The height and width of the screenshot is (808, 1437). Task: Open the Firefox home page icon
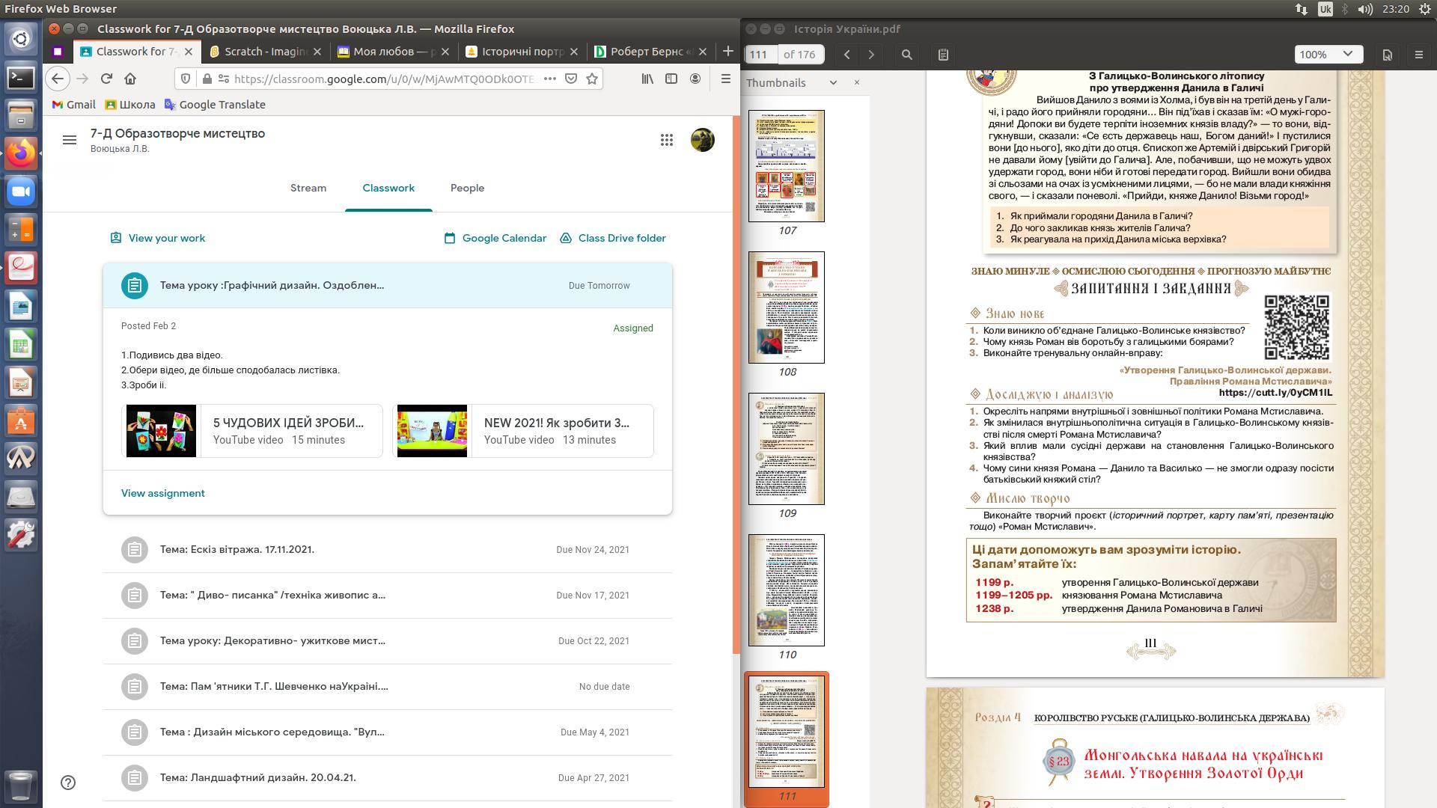tap(130, 79)
